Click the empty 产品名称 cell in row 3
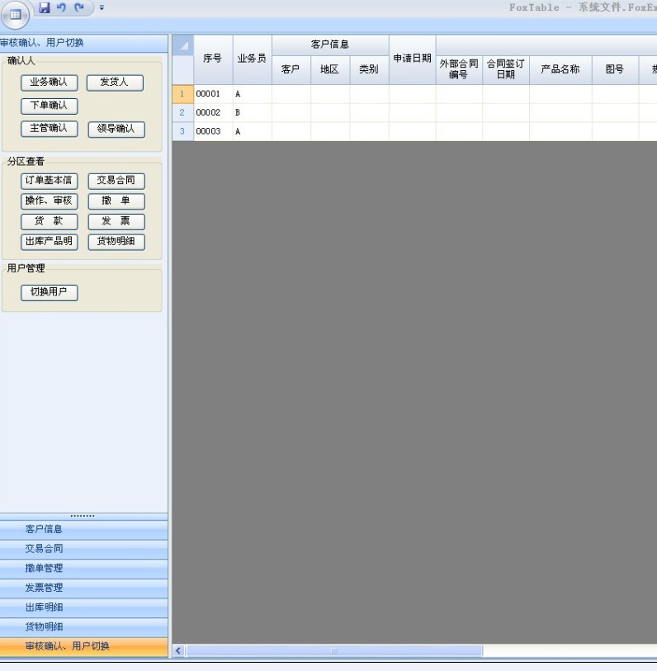 pyautogui.click(x=560, y=131)
